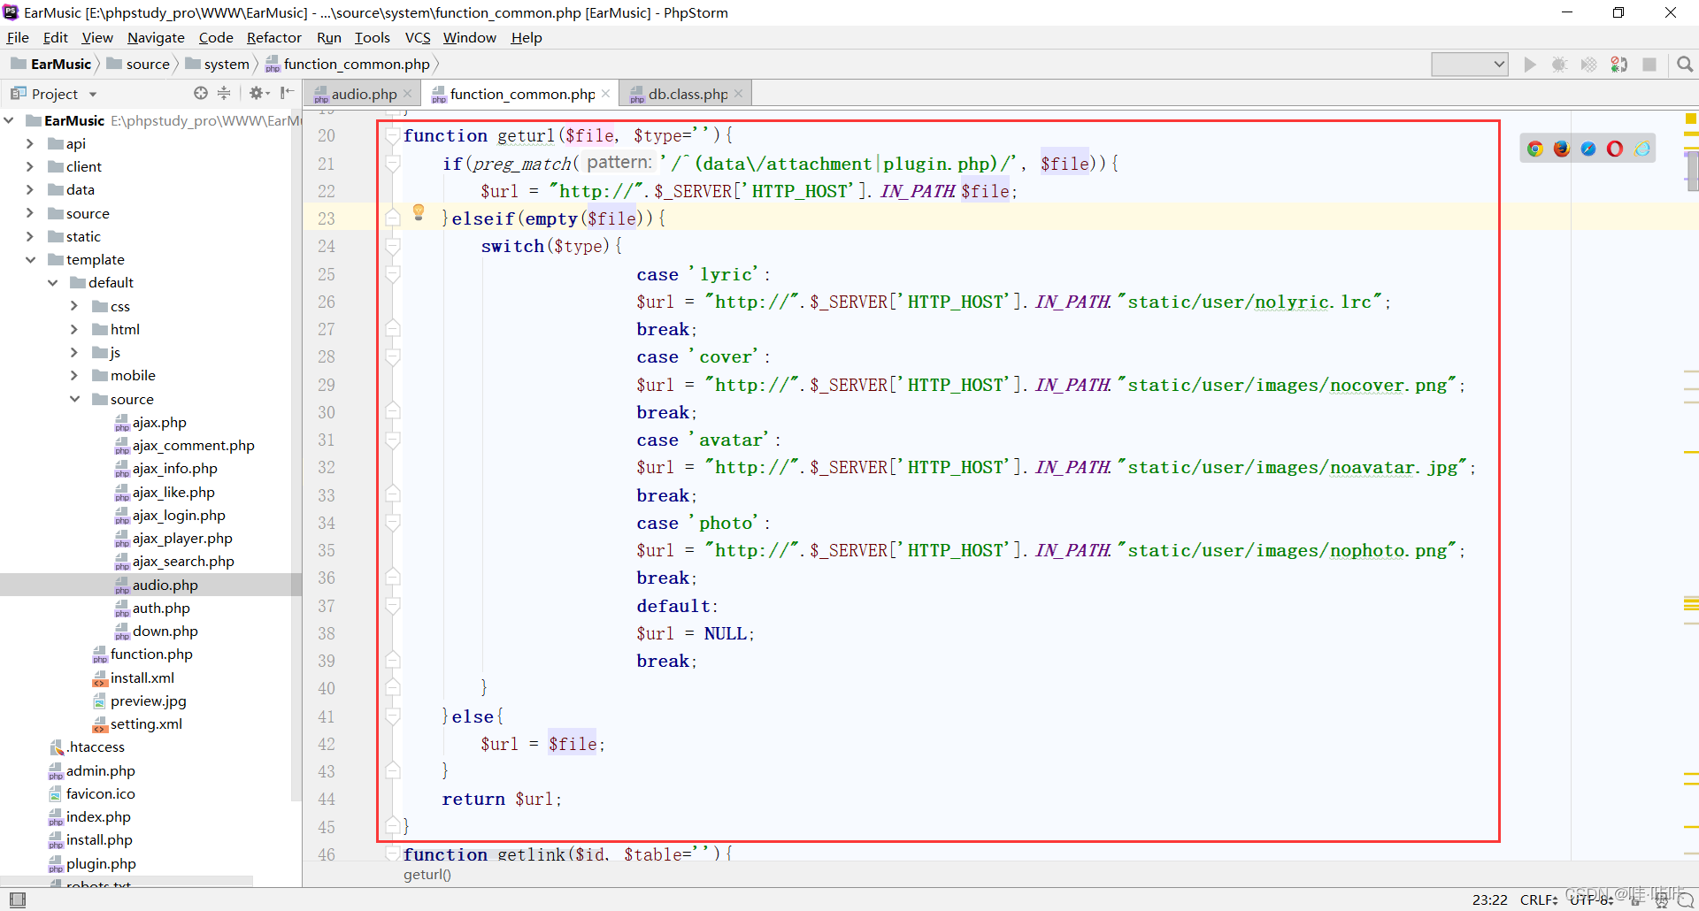Viewport: 1699px width, 911px height.
Task: Expand the api folder
Action: (x=30, y=143)
